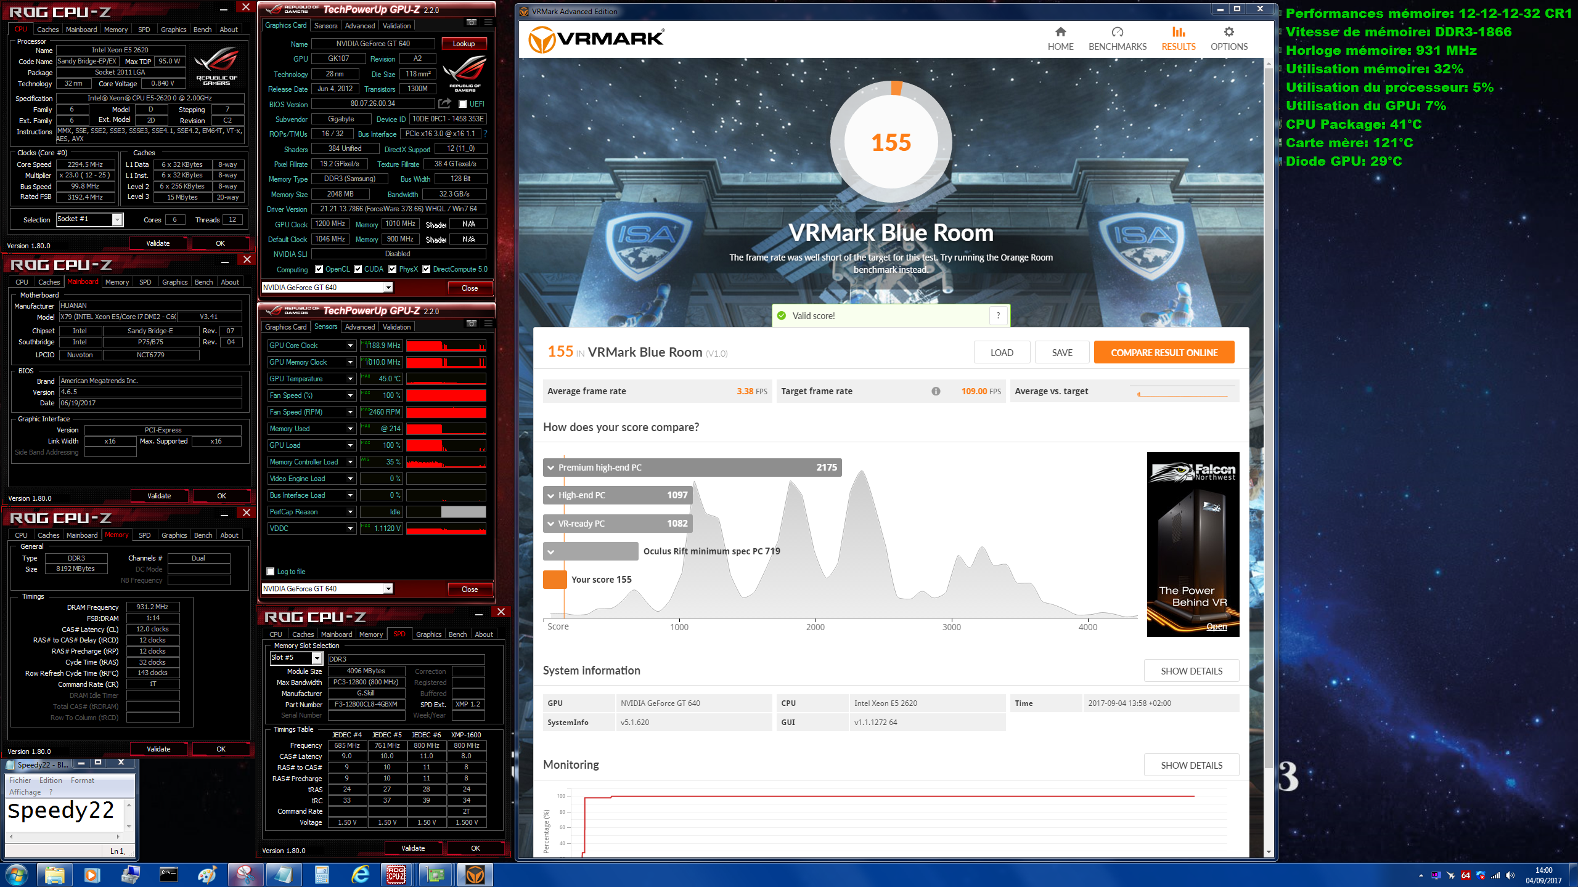Open the VRMark Results page
This screenshot has height=887, width=1578.
1178,39
